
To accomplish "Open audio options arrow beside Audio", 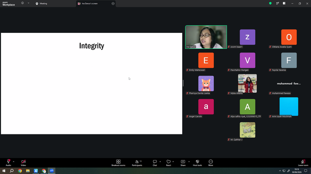I will point(14,161).
